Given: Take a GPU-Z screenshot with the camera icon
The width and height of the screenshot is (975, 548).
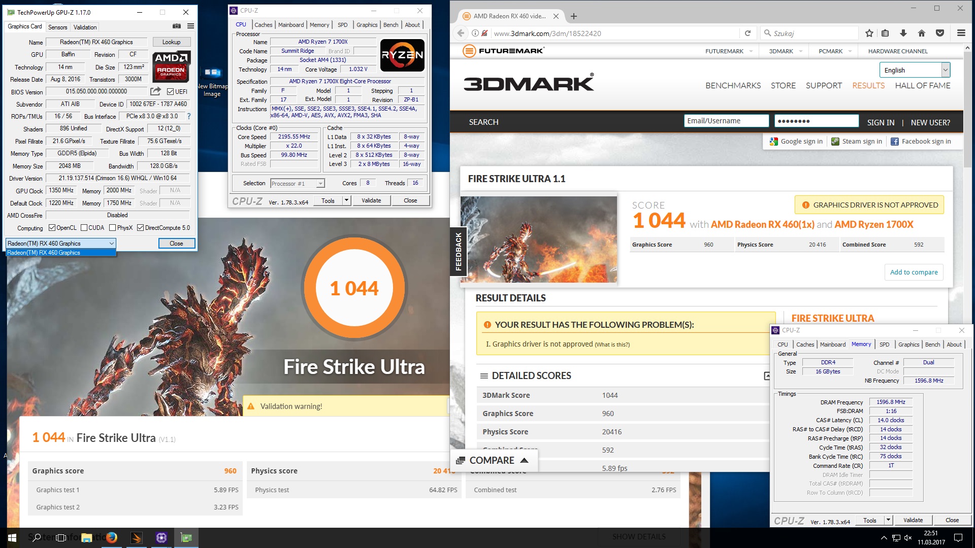Looking at the screenshot, I should pos(176,26).
